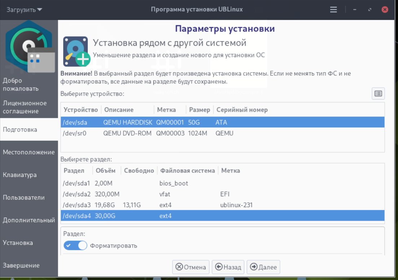The height and width of the screenshot is (280, 398).
Task: Select the Лицензионное соглашение sidebar step
Action: pos(29,107)
